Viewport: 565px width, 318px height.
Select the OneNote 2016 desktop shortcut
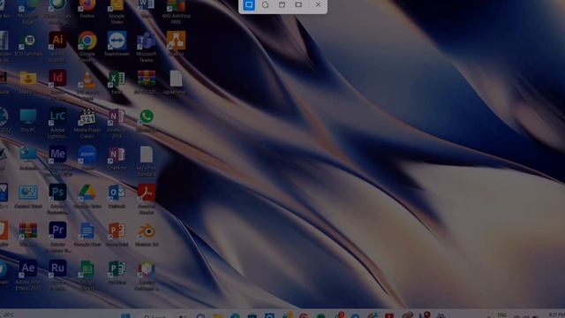pos(117,124)
